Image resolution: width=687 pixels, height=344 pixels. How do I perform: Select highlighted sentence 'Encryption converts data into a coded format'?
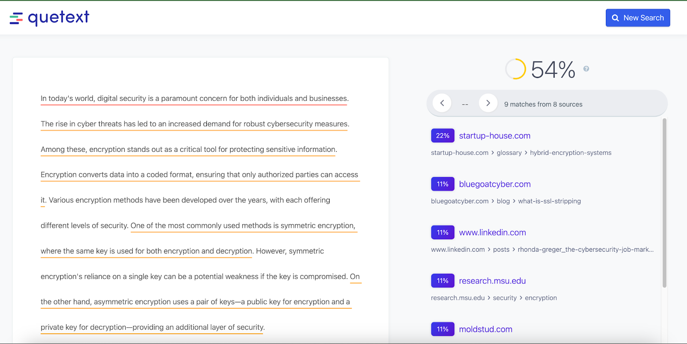coord(199,175)
